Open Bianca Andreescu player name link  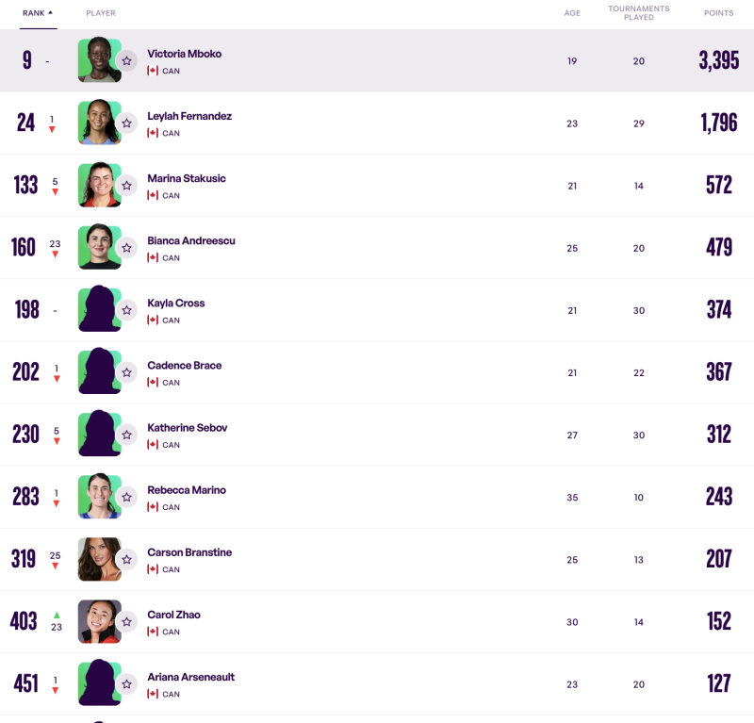tap(191, 240)
